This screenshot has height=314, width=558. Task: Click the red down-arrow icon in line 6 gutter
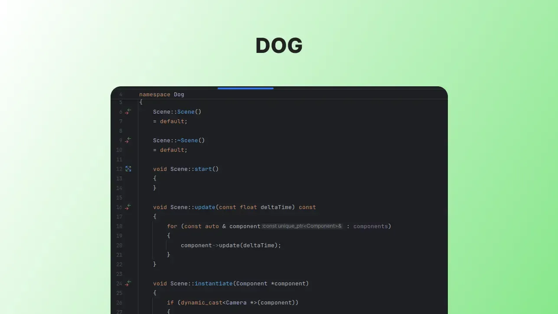127,113
